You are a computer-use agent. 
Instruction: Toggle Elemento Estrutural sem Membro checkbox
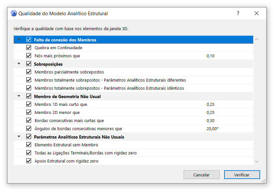click(x=29, y=145)
